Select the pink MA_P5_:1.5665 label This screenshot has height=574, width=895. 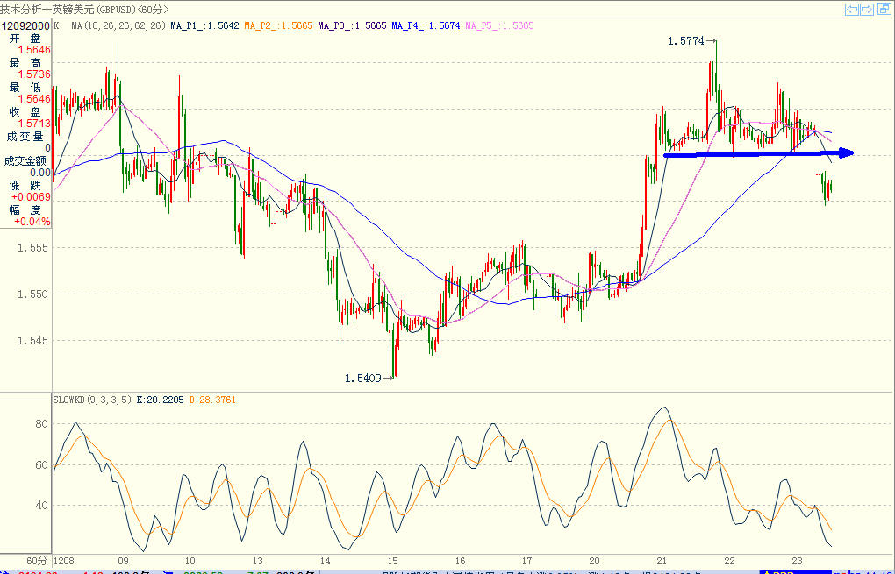click(x=499, y=25)
